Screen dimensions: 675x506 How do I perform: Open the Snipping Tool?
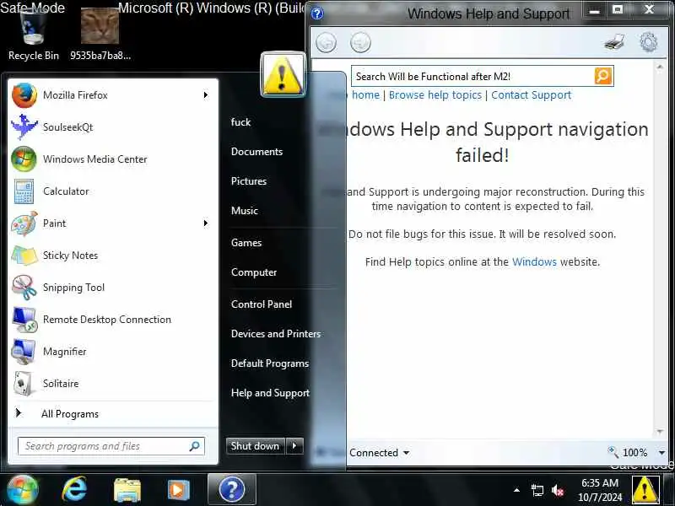click(112, 288)
